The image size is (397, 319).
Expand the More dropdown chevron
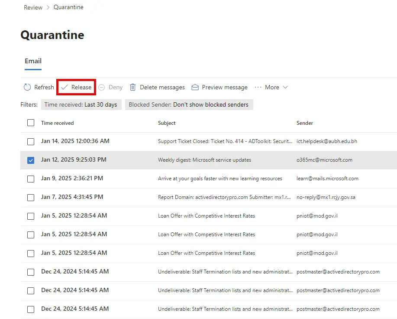285,87
